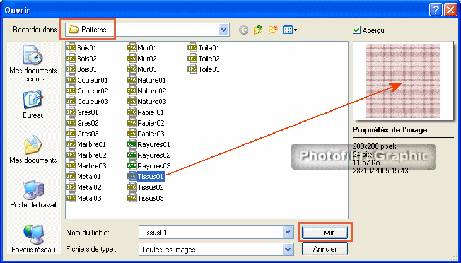Expand the Fichiers de type dropdown
This screenshot has width=461, height=263.
tap(287, 249)
